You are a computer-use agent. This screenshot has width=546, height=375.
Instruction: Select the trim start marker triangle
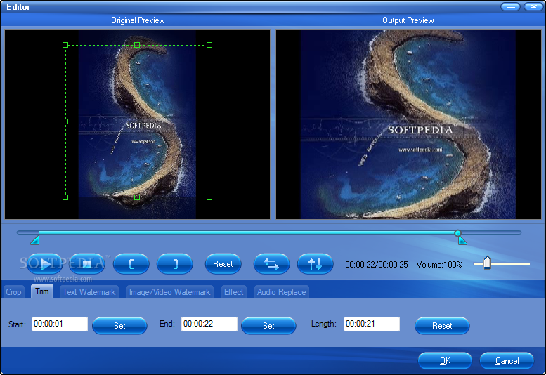[x=35, y=240]
